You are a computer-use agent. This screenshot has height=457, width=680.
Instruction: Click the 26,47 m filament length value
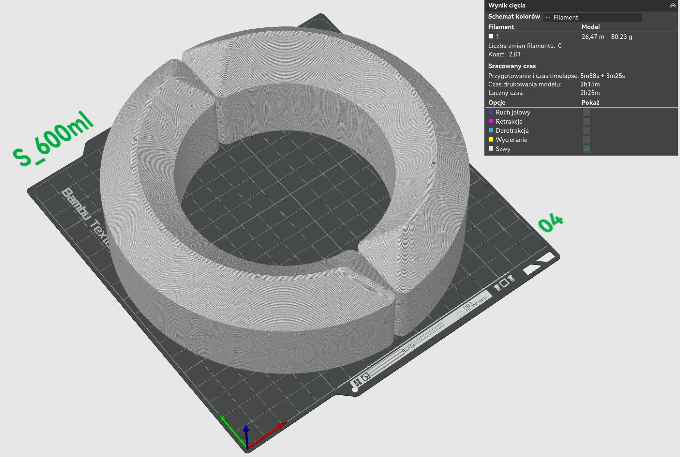coord(593,37)
